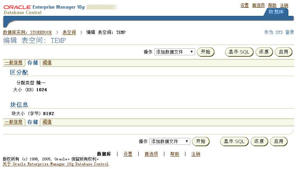Click the 统一 allocation type value

(x=41, y=83)
